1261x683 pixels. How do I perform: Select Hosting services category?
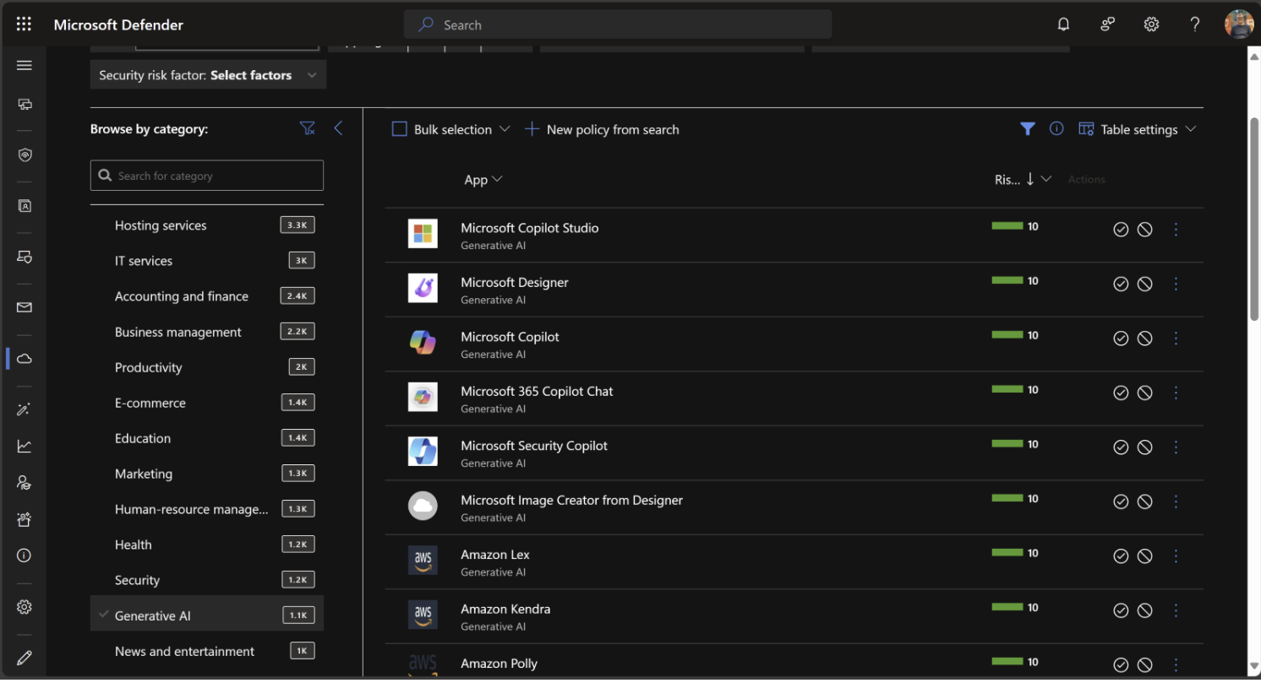pos(207,225)
